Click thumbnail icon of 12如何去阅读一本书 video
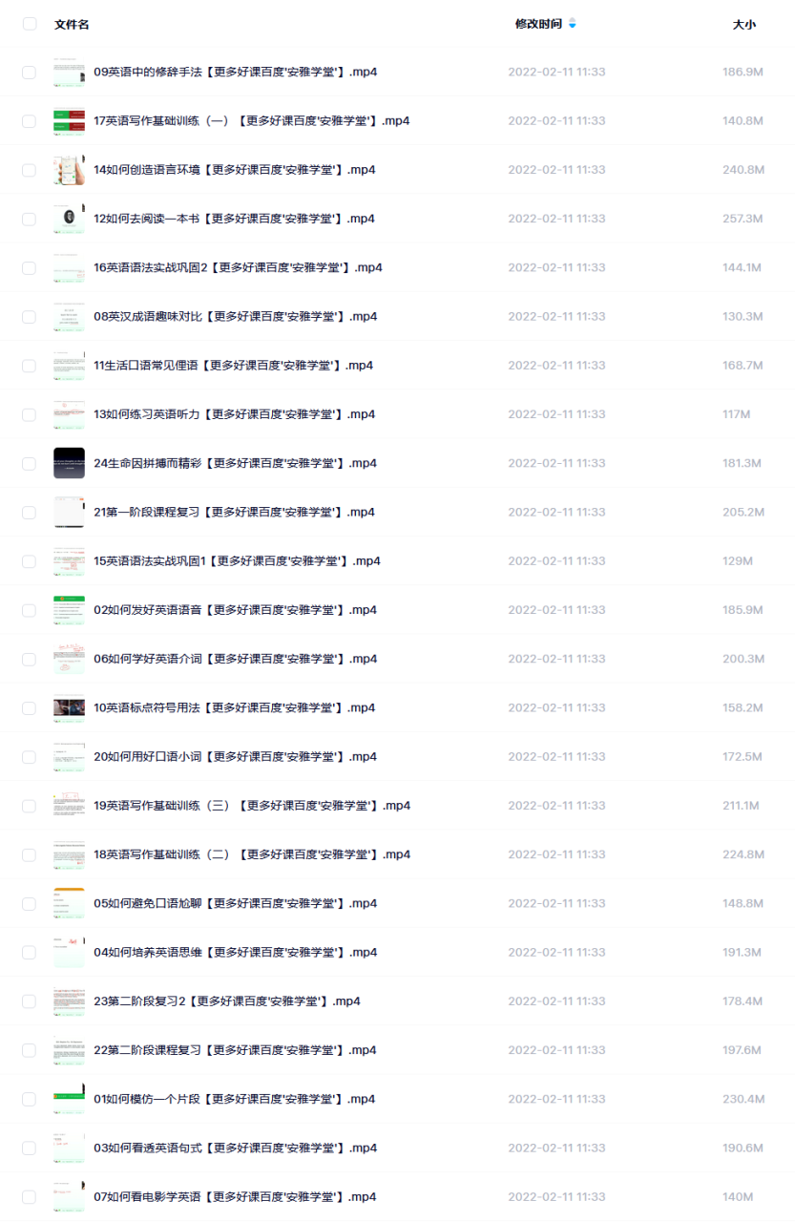Viewport: 795px width, 1222px height. 69,219
